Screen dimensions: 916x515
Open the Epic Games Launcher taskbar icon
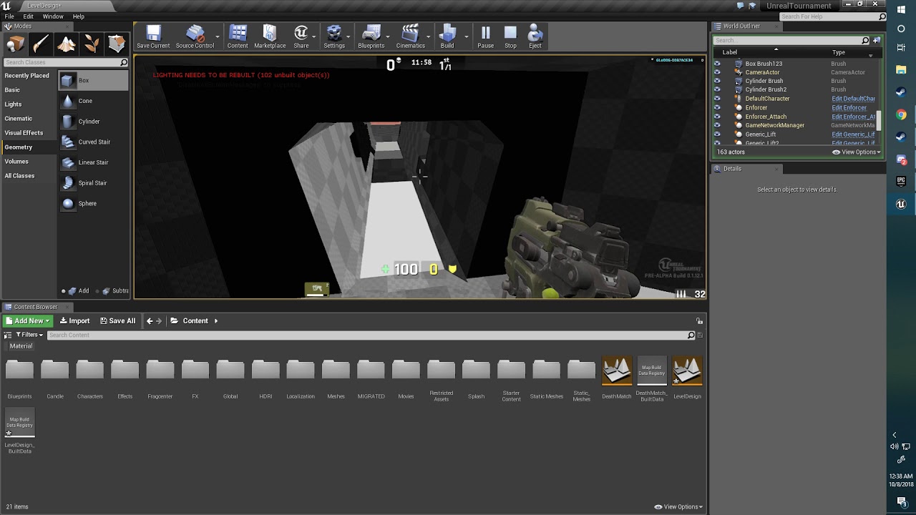pos(901,182)
